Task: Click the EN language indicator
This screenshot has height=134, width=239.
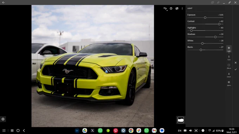Action: (x=180, y=131)
